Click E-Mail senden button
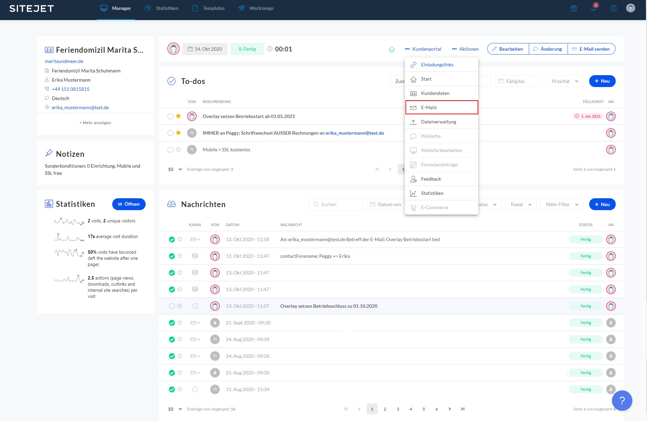The width and height of the screenshot is (647, 421). (591, 49)
